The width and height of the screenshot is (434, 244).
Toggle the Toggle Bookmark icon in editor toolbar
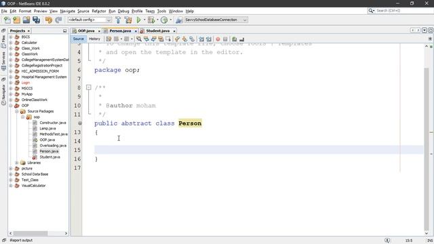point(192,39)
